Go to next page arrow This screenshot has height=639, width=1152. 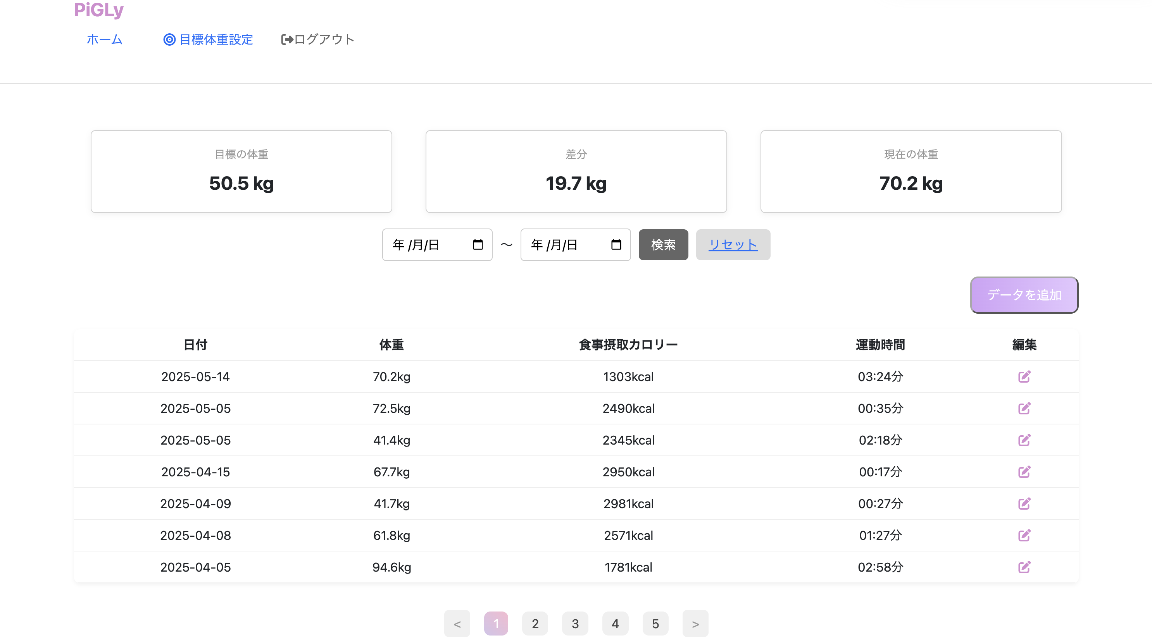click(x=695, y=624)
